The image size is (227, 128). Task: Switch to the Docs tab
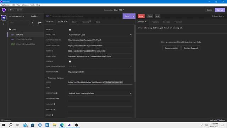point(98,22)
